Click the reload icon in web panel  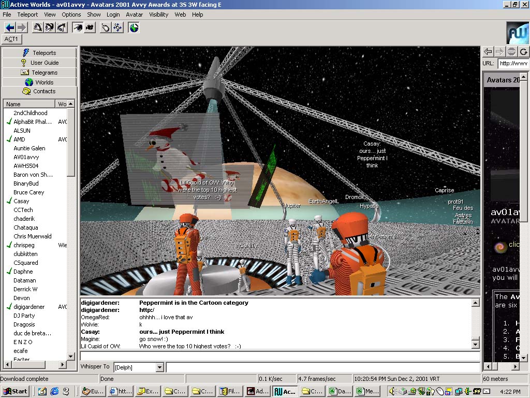point(524,51)
